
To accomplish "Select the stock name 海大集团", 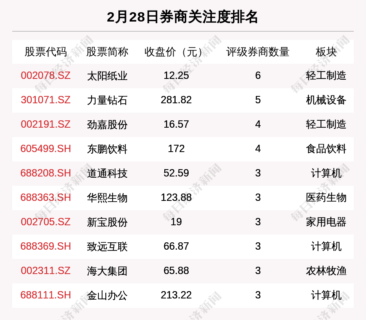I will point(107,271).
